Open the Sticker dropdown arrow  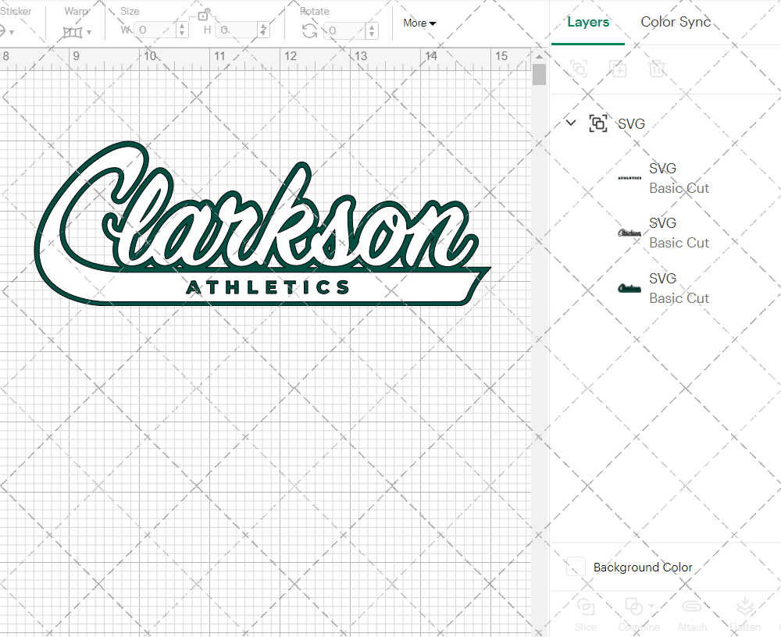13,31
